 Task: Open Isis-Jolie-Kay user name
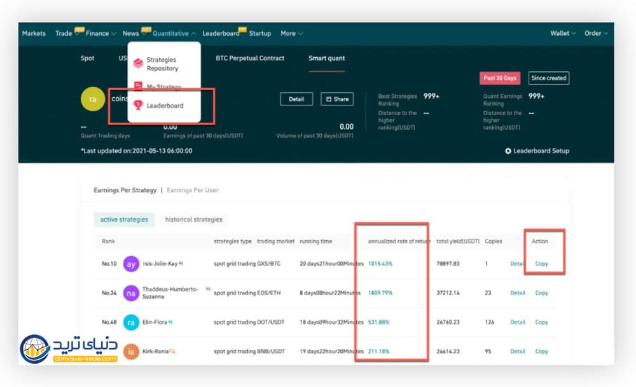(160, 264)
